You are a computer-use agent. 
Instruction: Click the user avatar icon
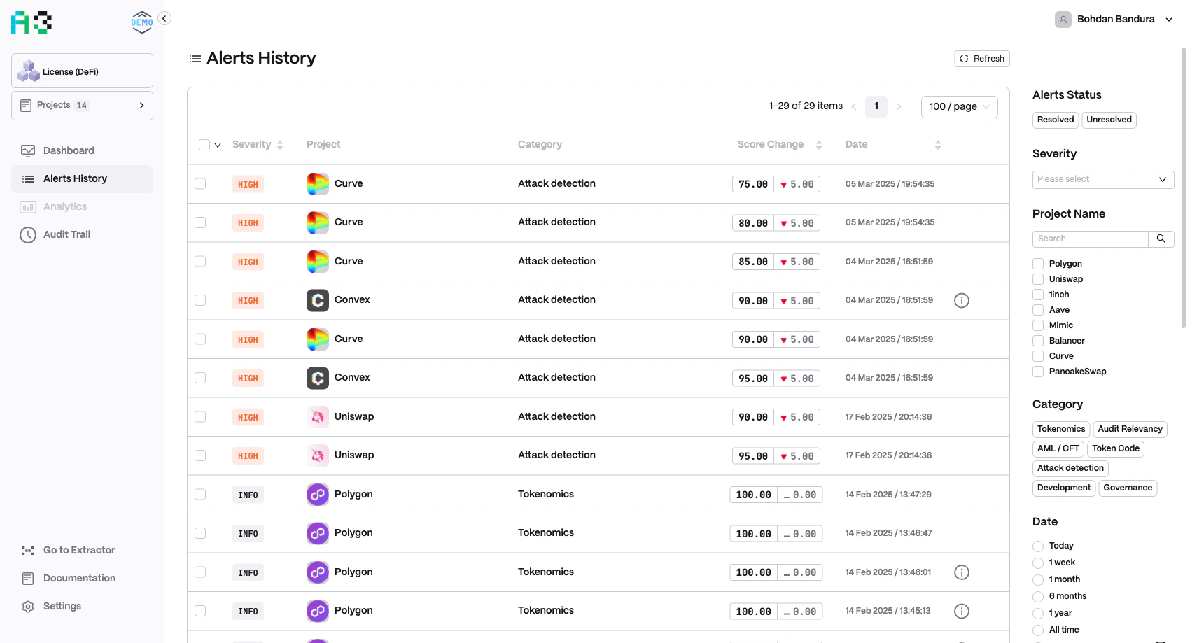tap(1063, 20)
